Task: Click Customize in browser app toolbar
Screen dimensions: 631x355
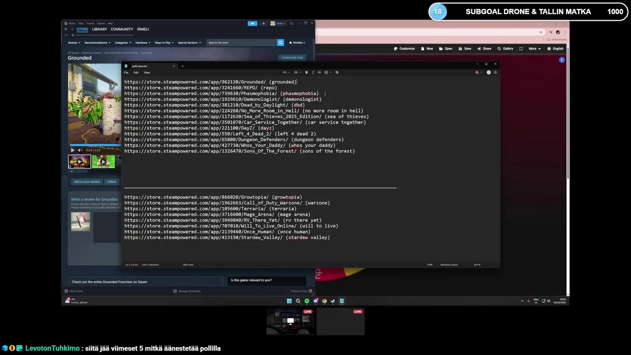Action: point(404,49)
